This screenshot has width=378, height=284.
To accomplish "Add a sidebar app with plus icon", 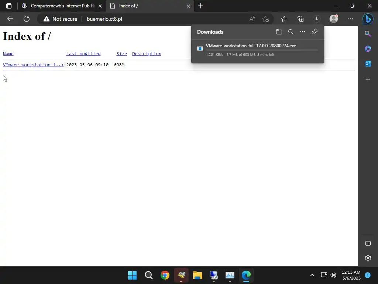I will tap(368, 80).
